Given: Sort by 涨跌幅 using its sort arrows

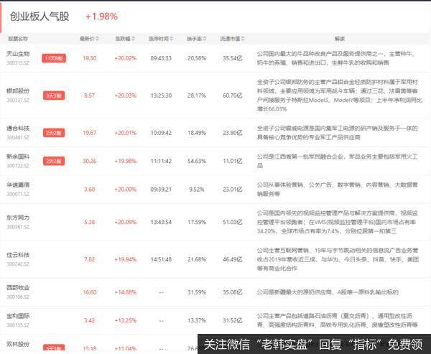Looking at the screenshot, I should [133, 39].
